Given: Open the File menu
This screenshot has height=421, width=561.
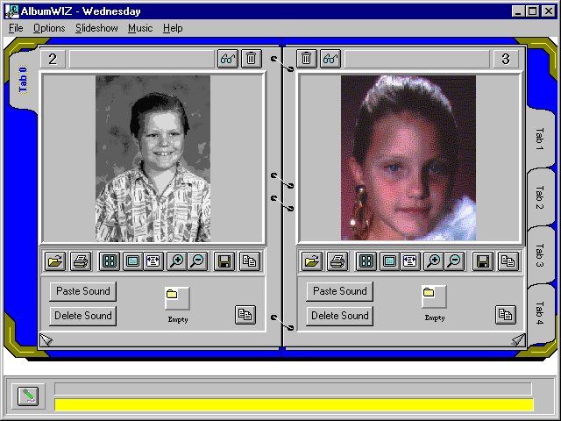Looking at the screenshot, I should tap(16, 28).
